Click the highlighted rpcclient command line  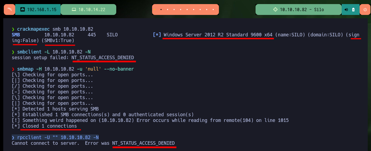point(55,137)
